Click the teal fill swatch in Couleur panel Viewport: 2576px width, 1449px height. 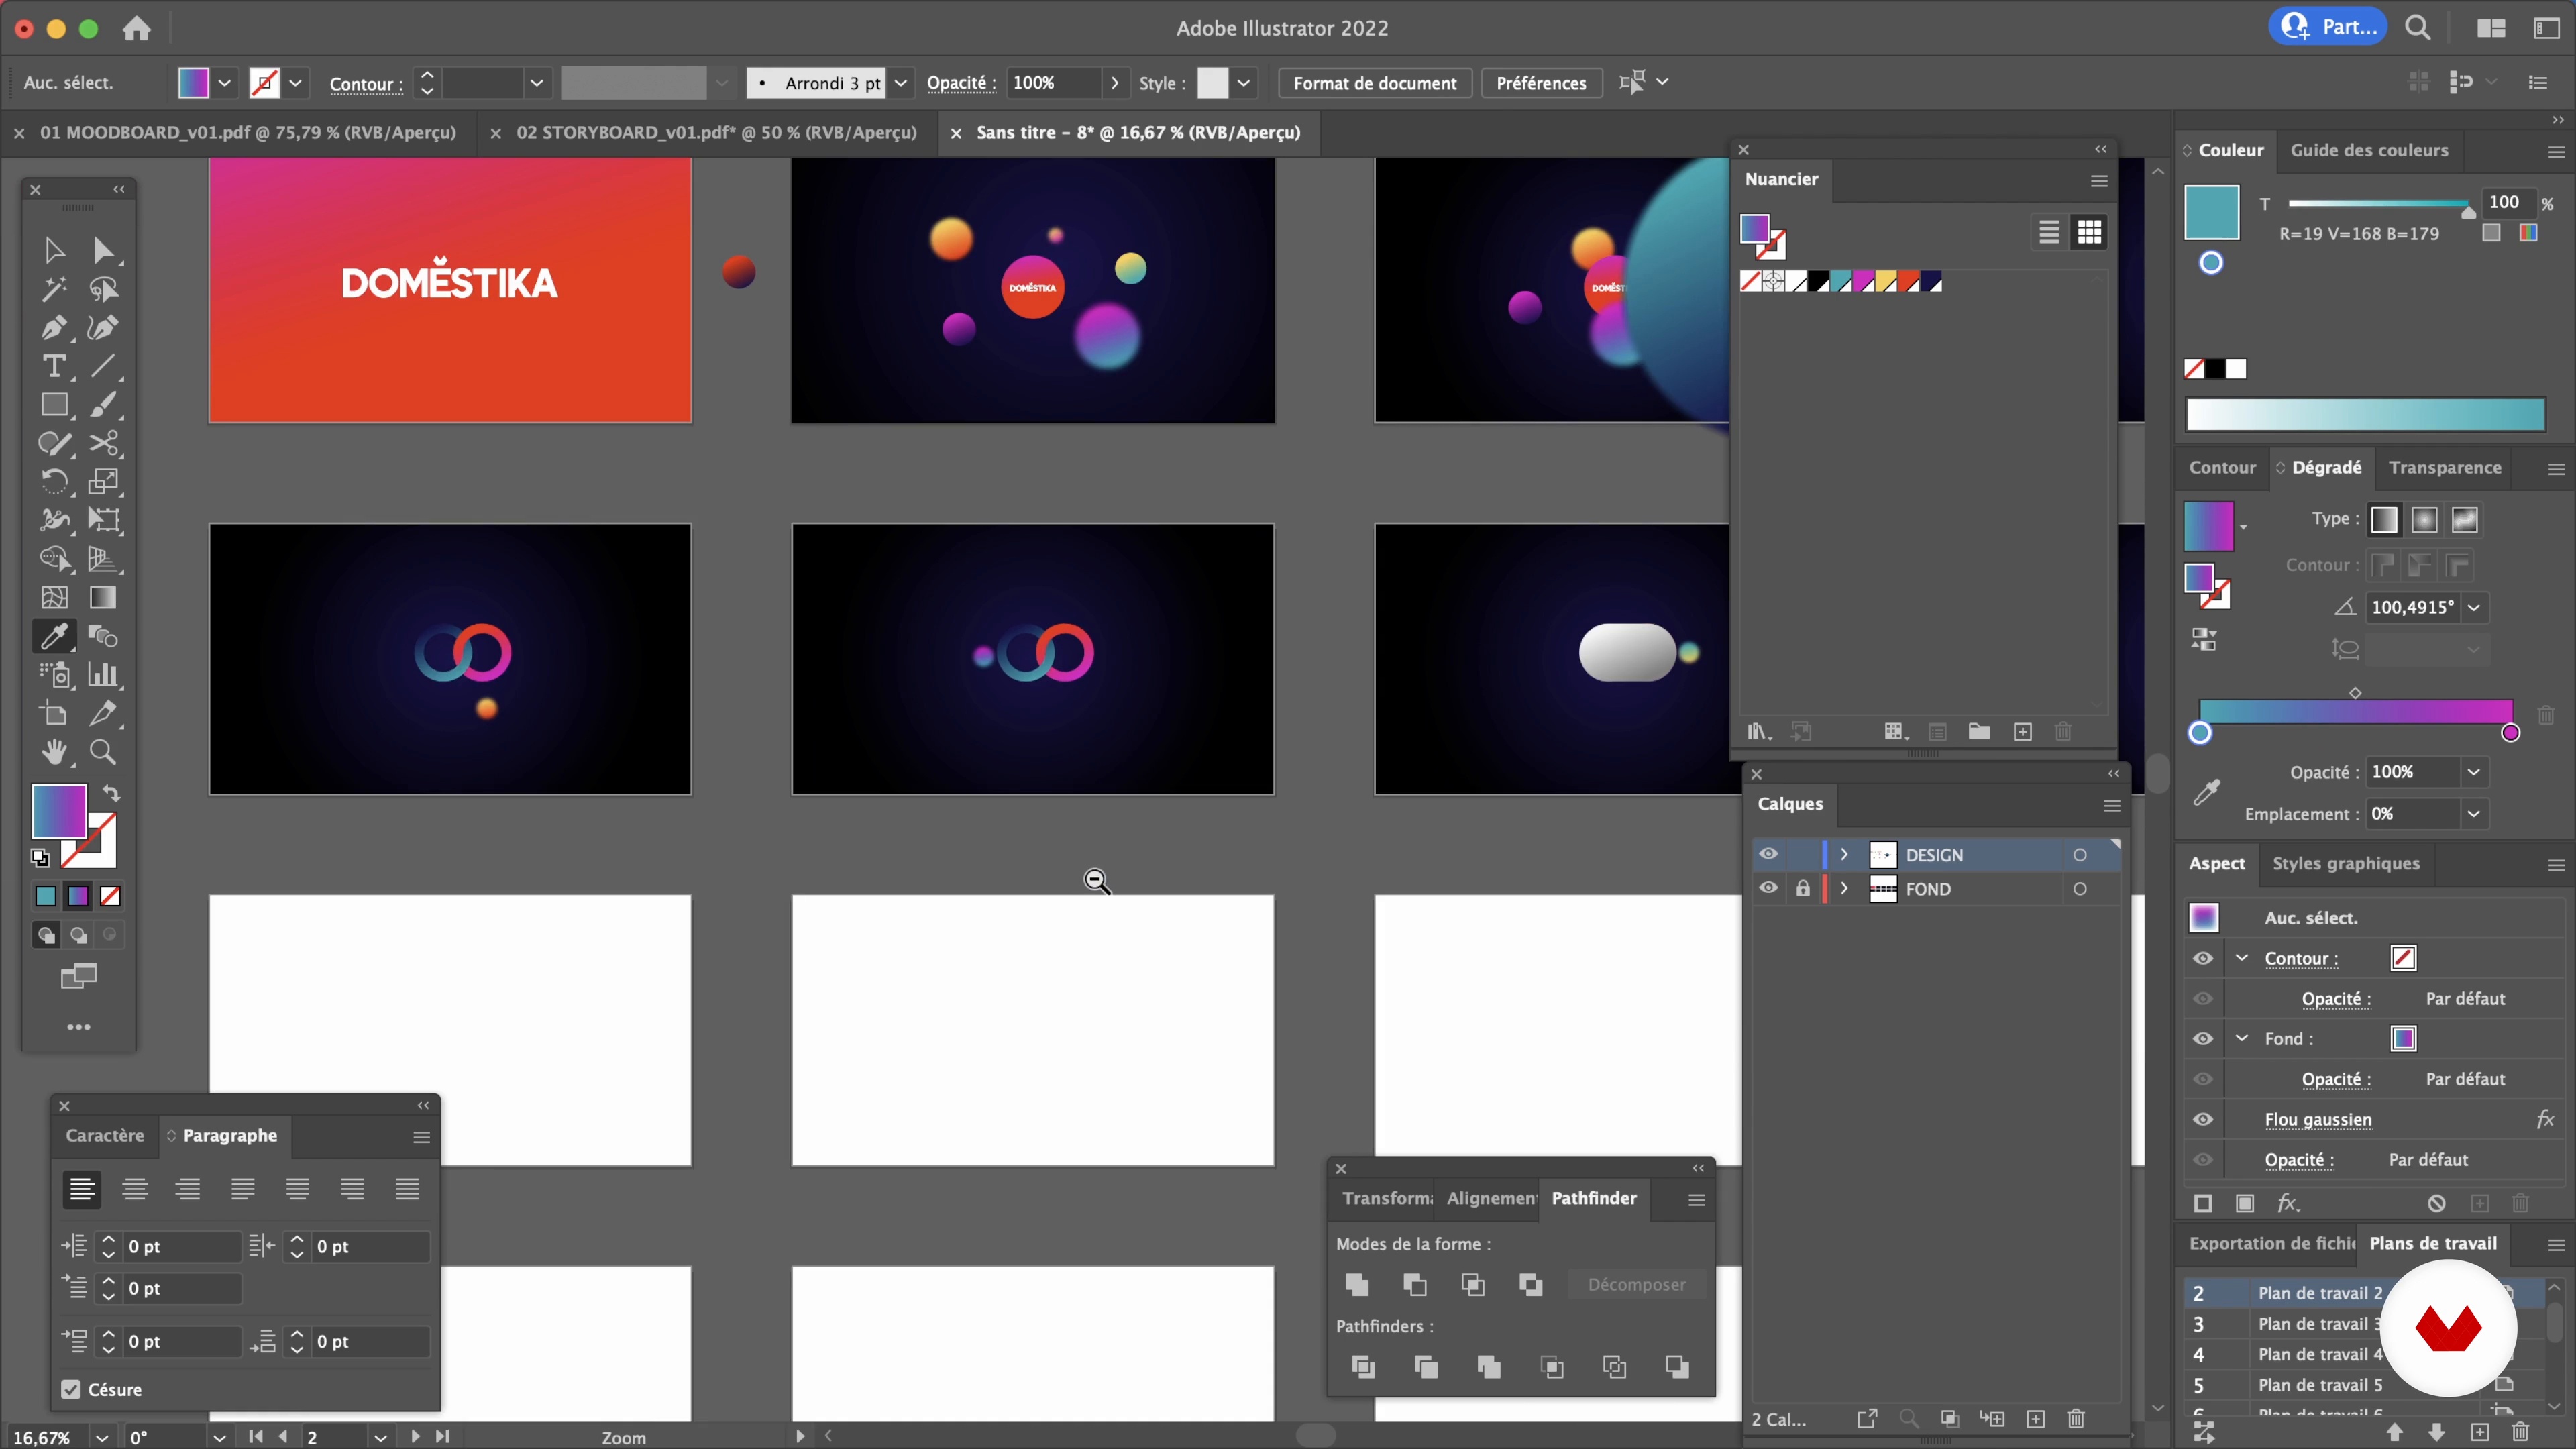[x=2211, y=213]
